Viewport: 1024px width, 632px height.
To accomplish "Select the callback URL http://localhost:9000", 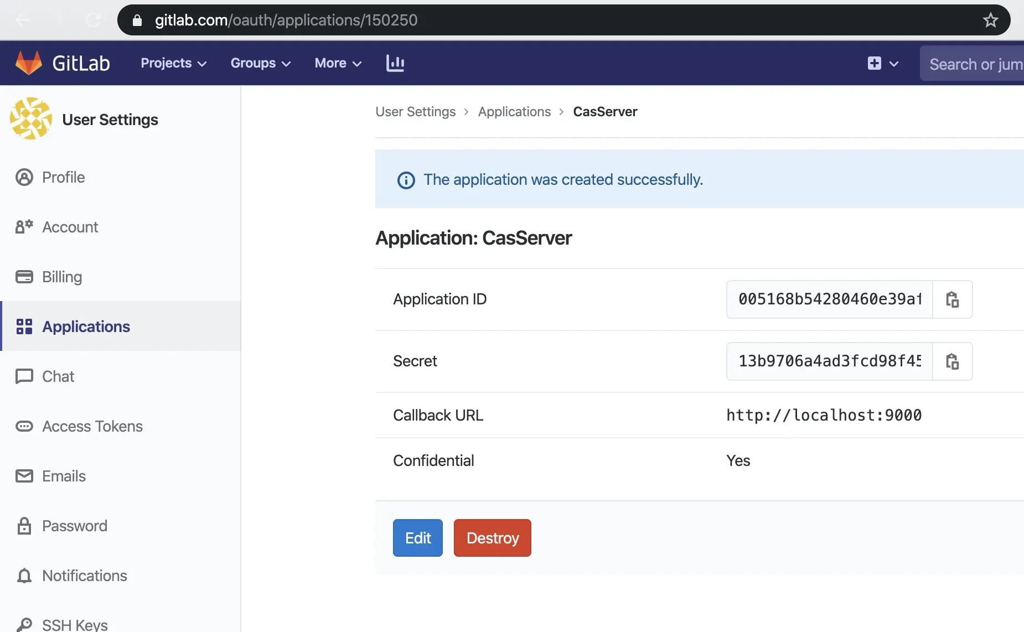I will (824, 415).
